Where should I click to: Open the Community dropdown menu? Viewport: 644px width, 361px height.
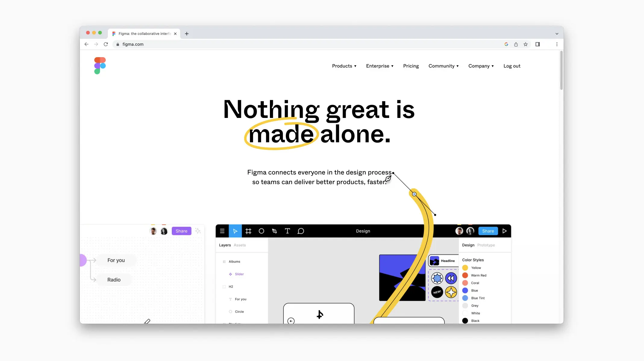[x=443, y=66]
